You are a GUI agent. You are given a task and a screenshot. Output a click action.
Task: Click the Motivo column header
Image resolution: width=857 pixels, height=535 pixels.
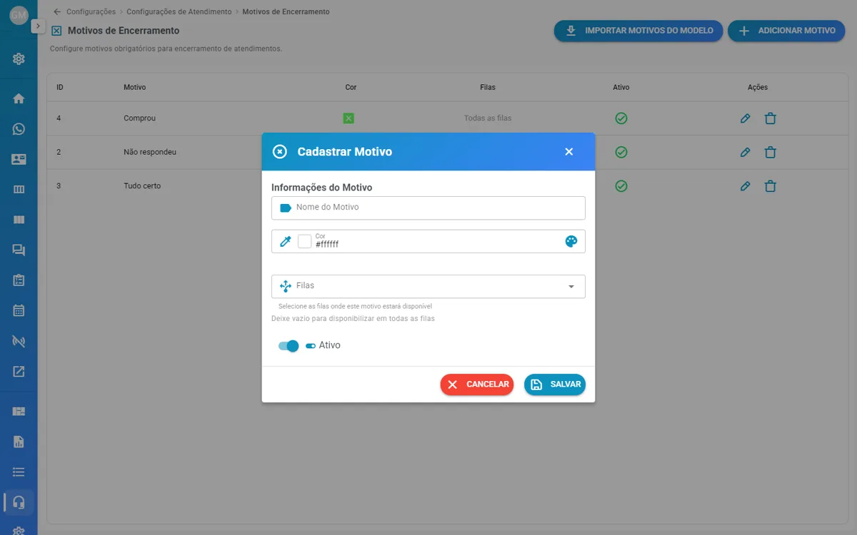(x=135, y=87)
